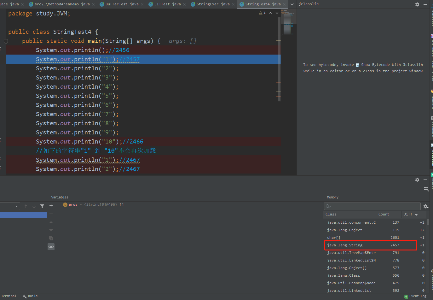Click the editor vertical scrollbar

click(x=279, y=59)
